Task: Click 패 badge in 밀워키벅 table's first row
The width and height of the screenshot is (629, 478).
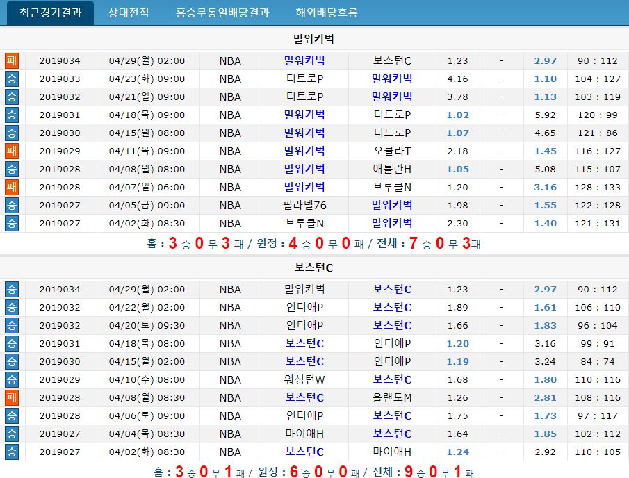Action: [12, 60]
